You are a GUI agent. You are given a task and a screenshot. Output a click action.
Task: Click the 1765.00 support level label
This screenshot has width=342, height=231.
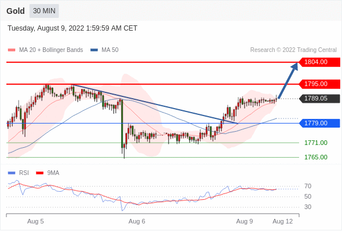point(316,157)
